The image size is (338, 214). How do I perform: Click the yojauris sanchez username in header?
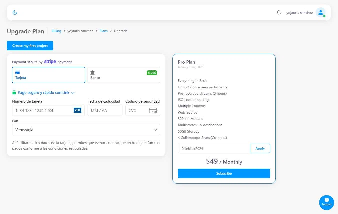pos(300,13)
